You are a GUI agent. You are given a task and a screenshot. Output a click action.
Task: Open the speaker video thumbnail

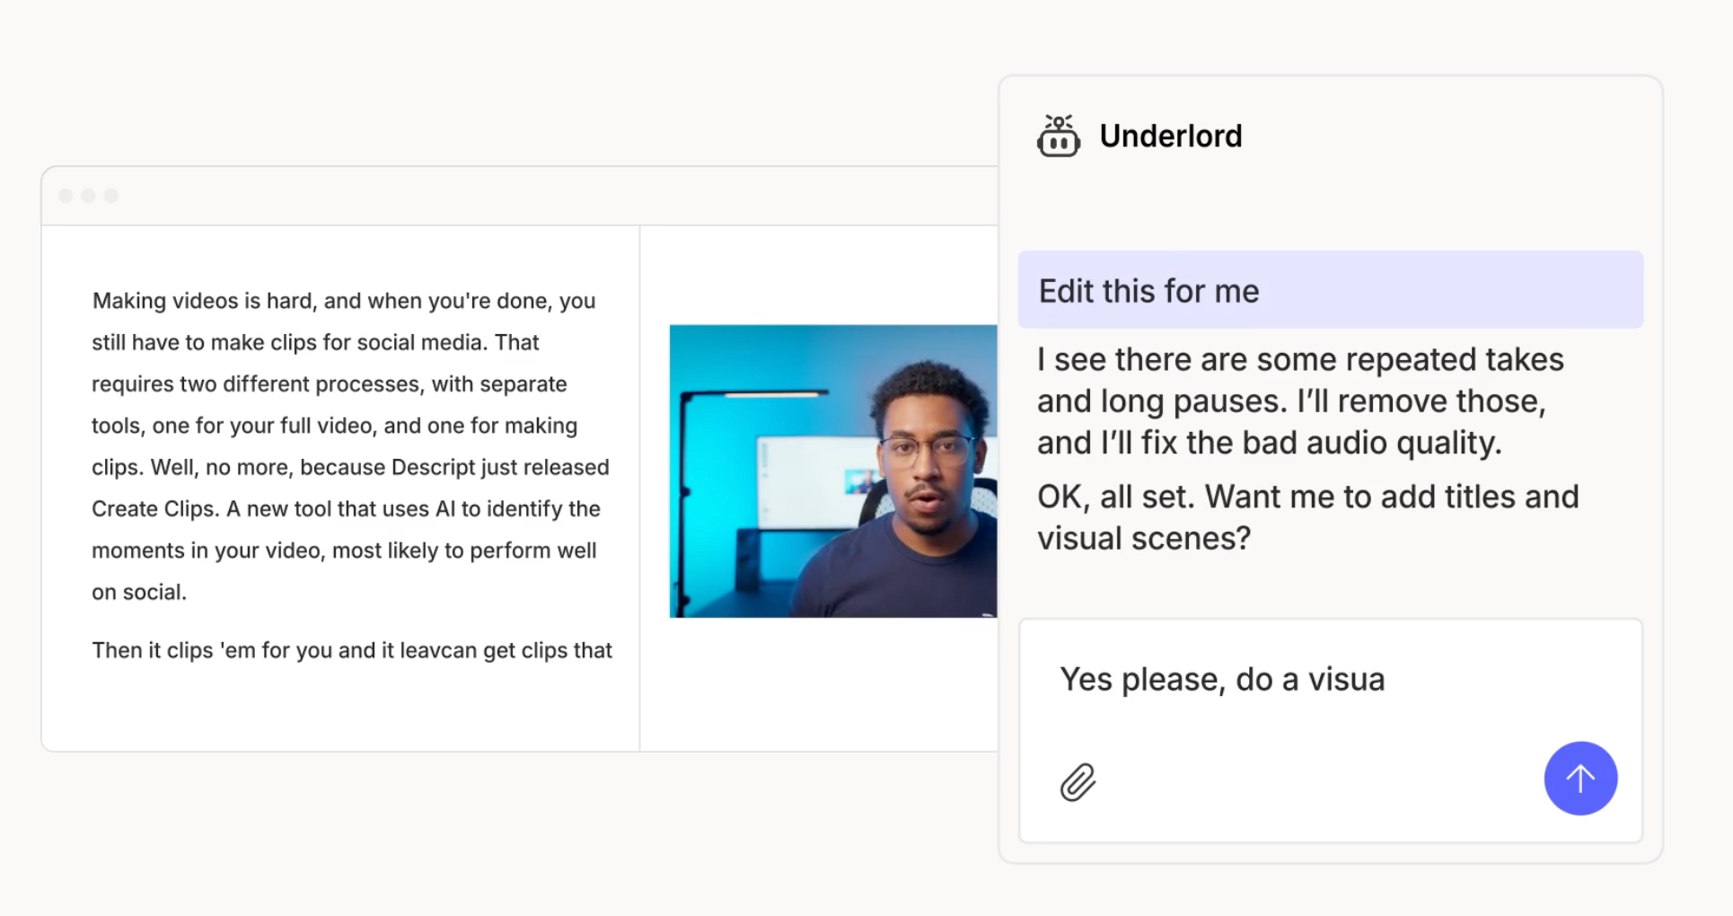click(x=832, y=471)
